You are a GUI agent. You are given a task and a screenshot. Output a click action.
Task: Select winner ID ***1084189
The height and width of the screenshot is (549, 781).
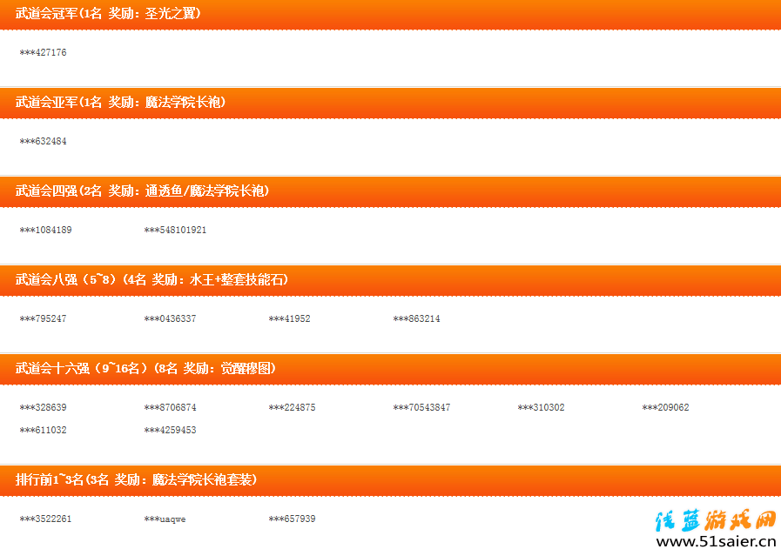(x=45, y=231)
